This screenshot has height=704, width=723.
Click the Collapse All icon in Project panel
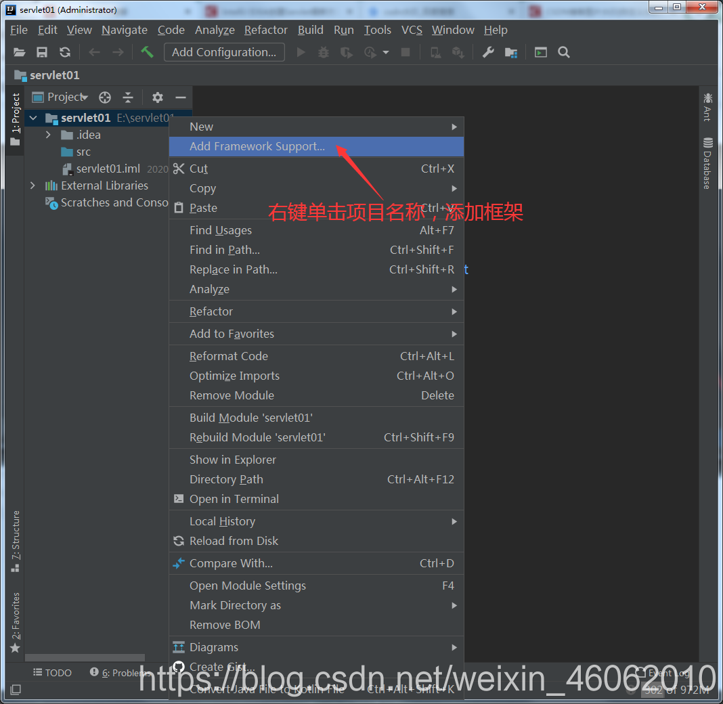128,97
